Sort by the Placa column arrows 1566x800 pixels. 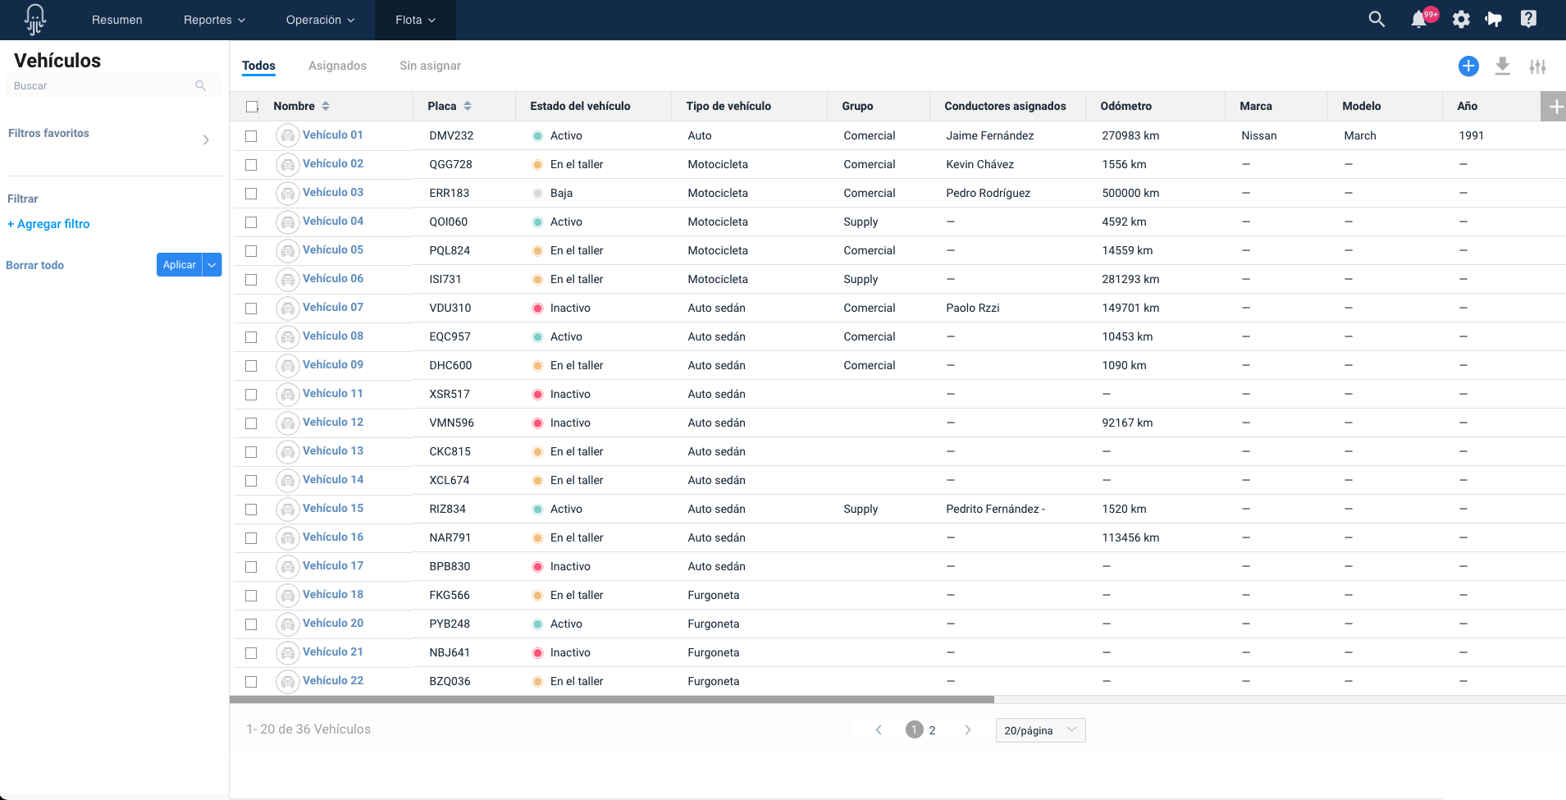(468, 106)
